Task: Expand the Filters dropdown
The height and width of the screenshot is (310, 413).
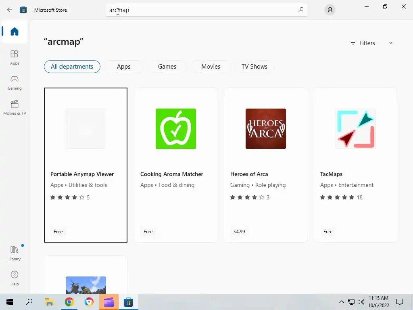Action: pos(371,43)
